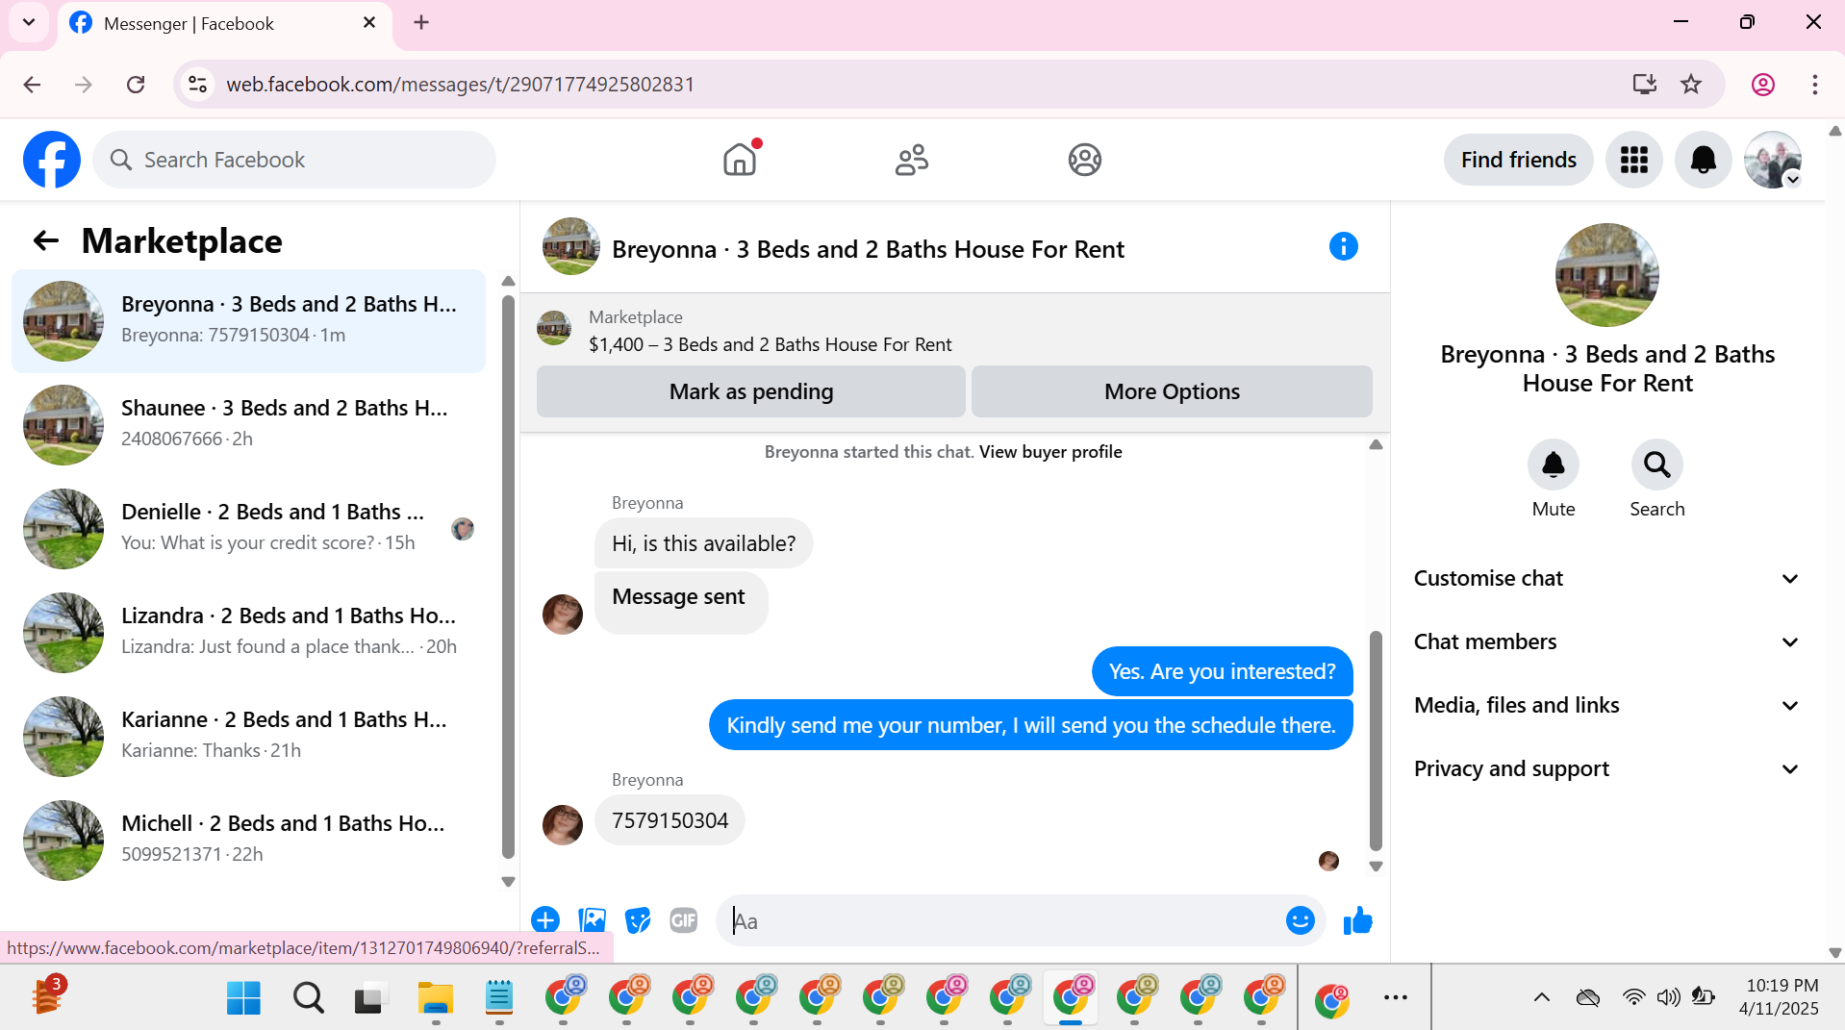Viewport: 1845px width, 1030px height.
Task: Attach a photo file to message
Action: click(592, 920)
